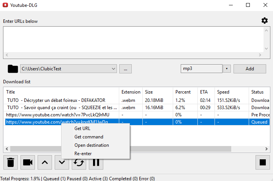Choose 'Get command' from context menu
The width and height of the screenshot is (273, 181).
coord(89,137)
